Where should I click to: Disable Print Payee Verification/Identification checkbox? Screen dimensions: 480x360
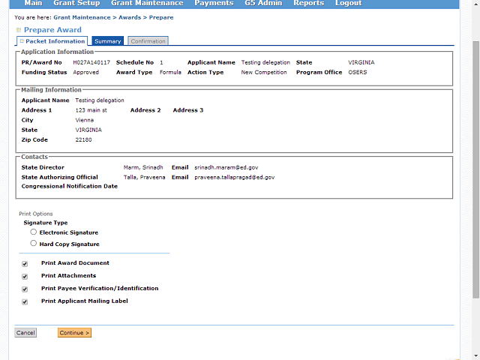click(25, 289)
